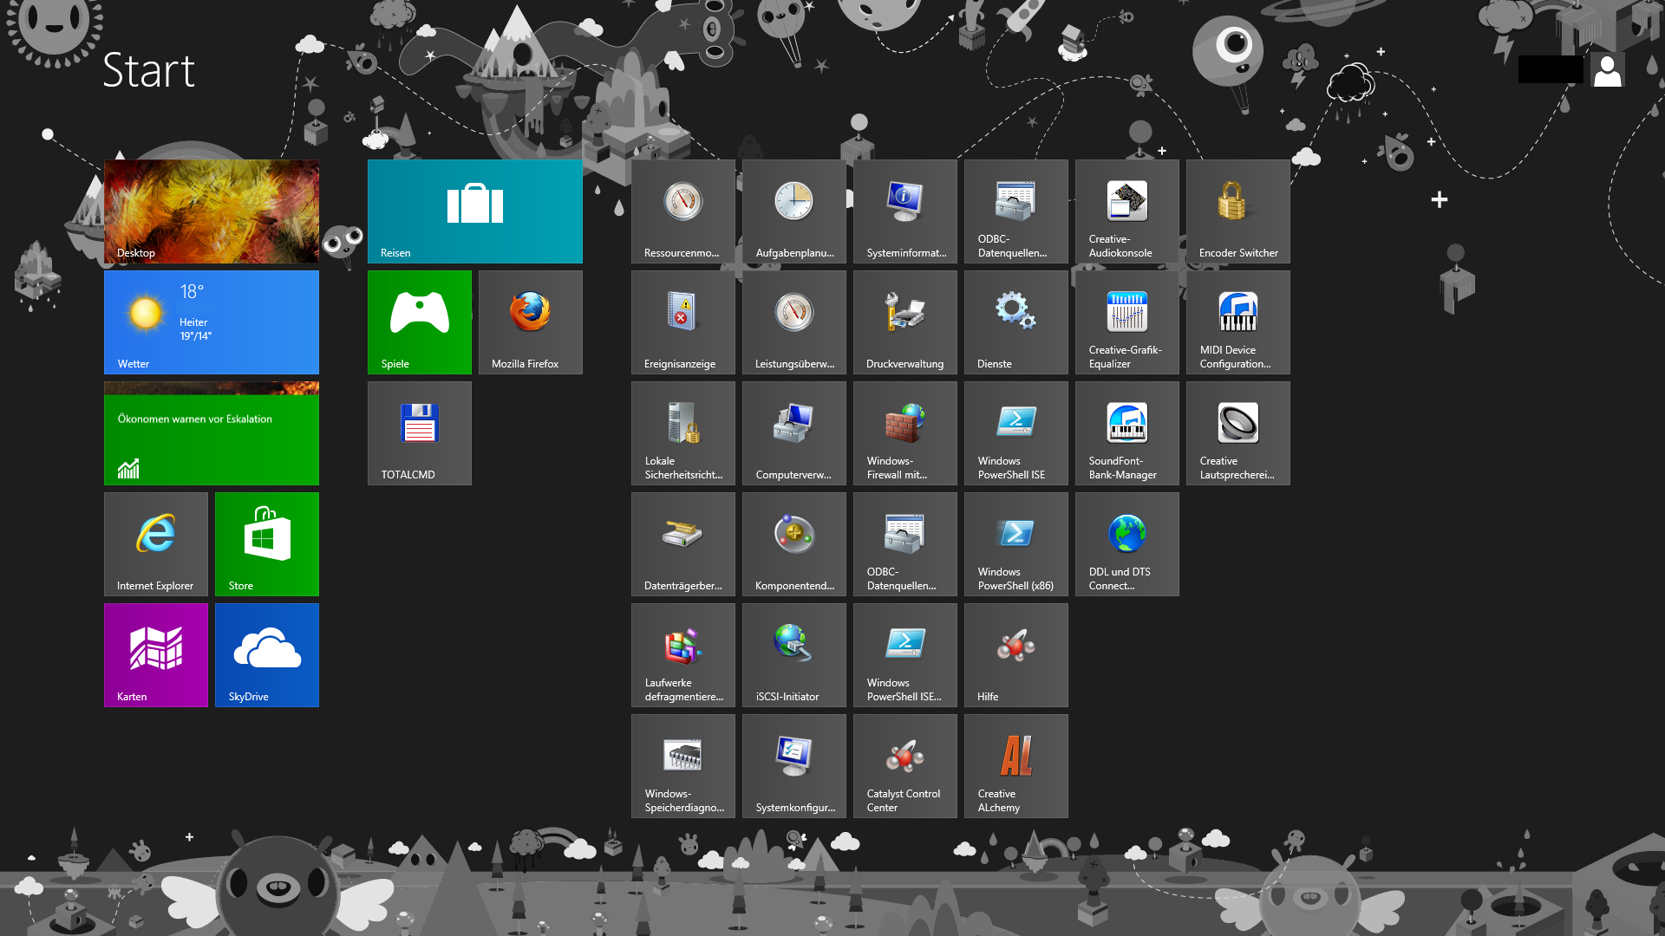The height and width of the screenshot is (936, 1665).
Task: Open Mozilla Firefox tile
Action: (530, 322)
